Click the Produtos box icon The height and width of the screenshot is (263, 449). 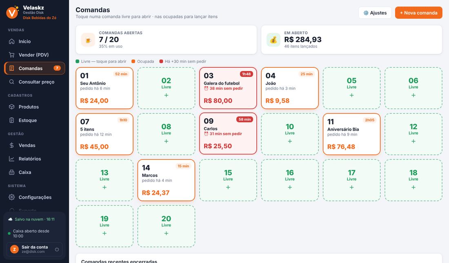(x=11, y=107)
